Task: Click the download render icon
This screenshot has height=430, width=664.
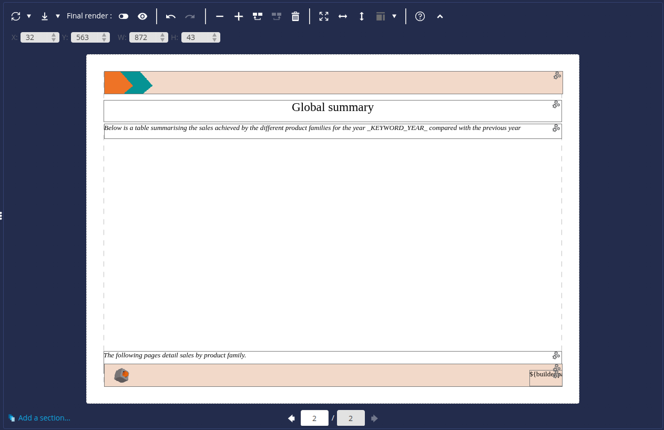Action: point(45,16)
